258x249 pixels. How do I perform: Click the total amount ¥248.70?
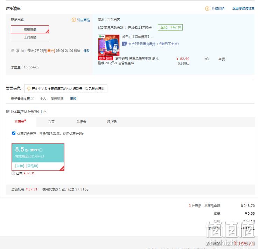(247, 206)
